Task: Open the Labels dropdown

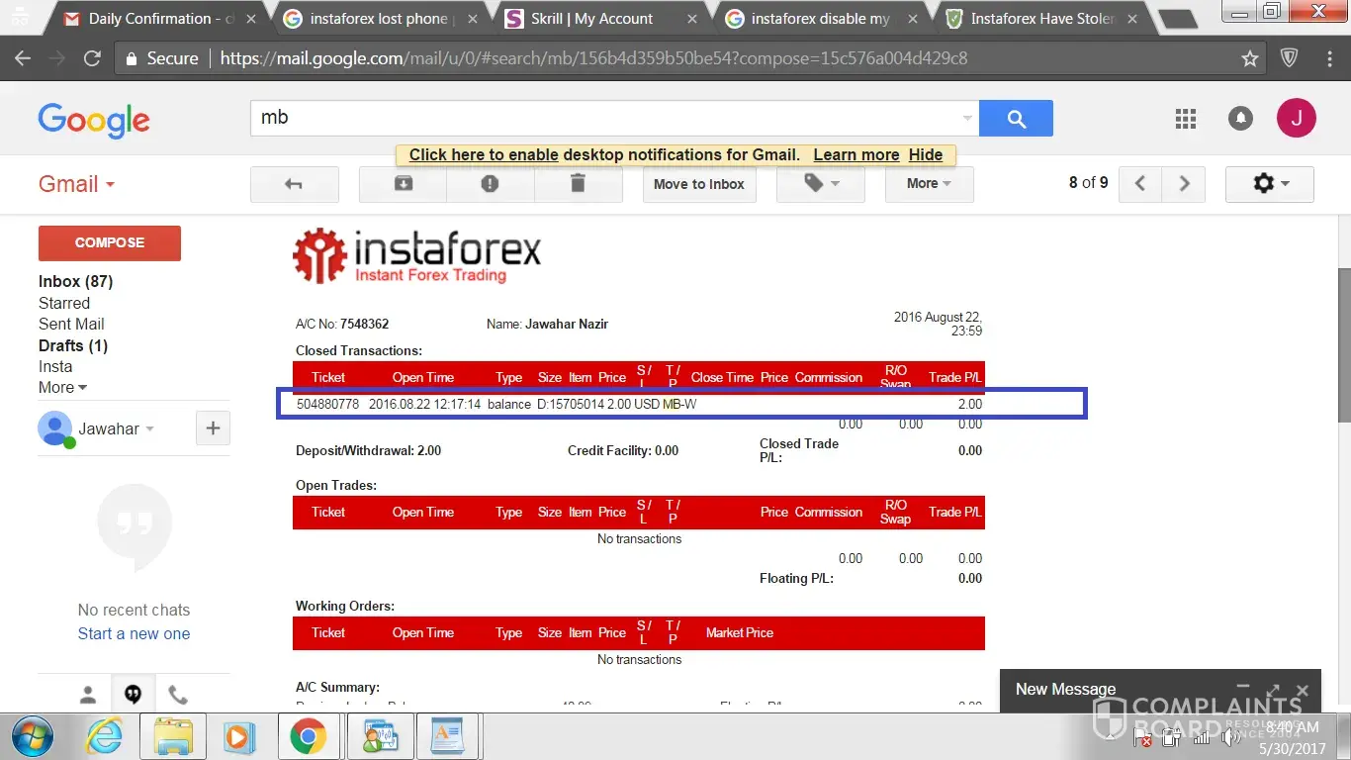Action: 821,184
